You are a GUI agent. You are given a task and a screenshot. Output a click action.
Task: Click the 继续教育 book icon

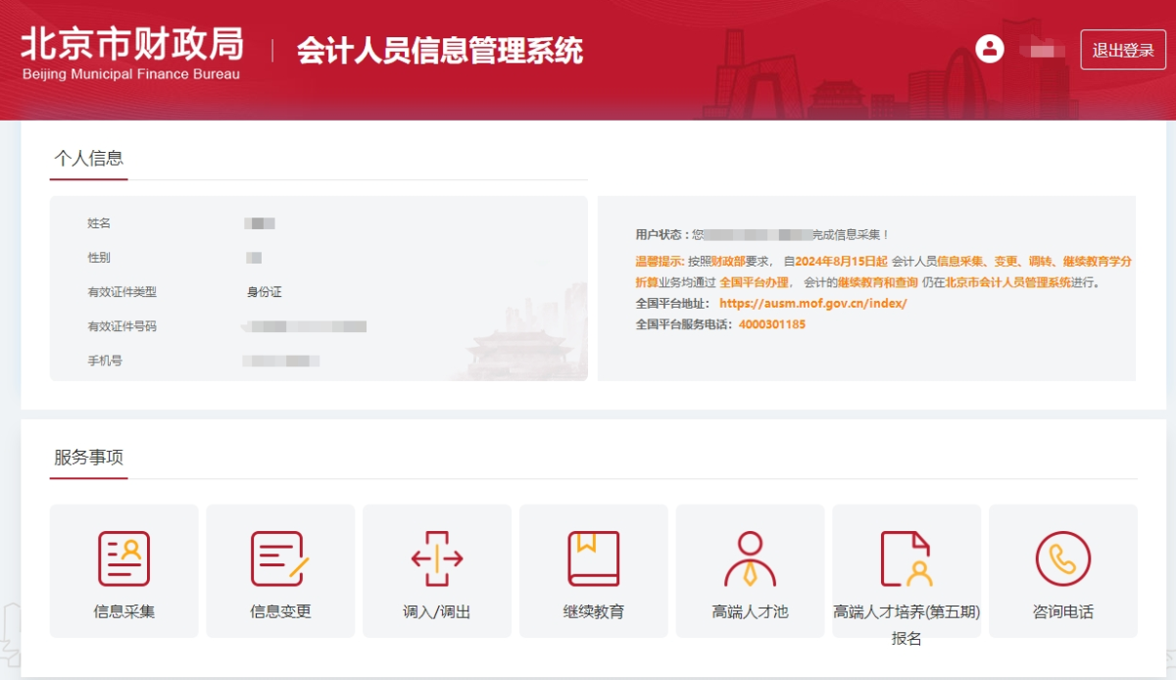(594, 557)
